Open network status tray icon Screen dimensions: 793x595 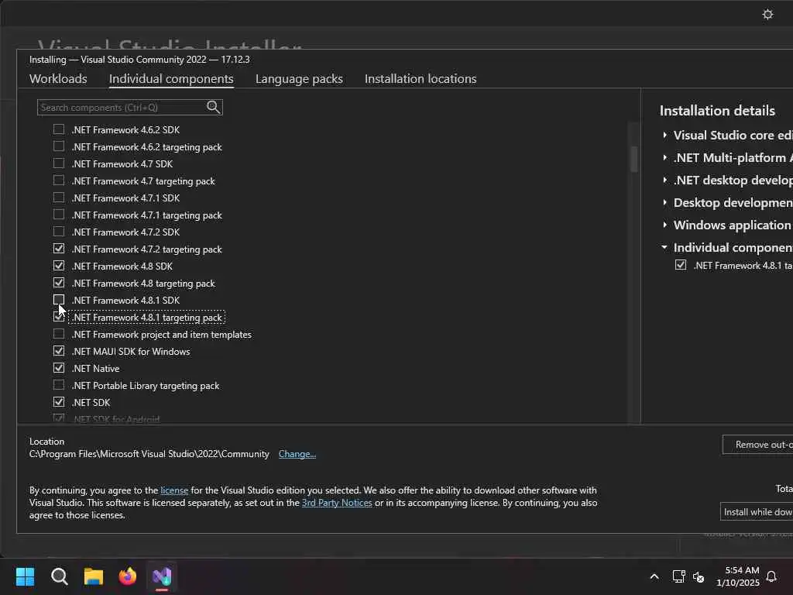(x=678, y=576)
